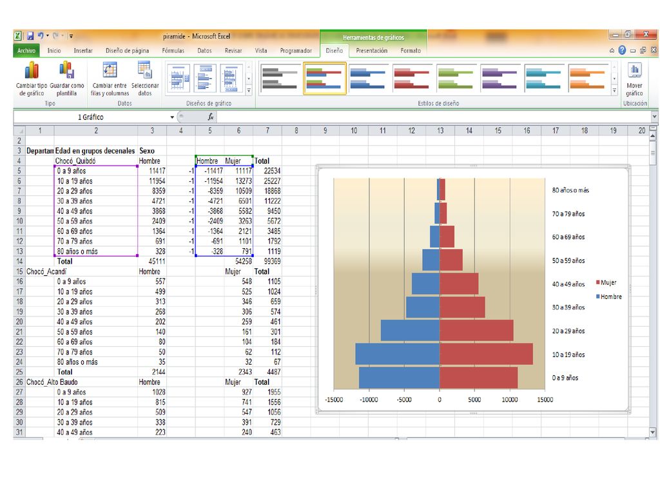Apply the orange chart style
The height and width of the screenshot is (495, 660).
pyautogui.click(x=588, y=78)
